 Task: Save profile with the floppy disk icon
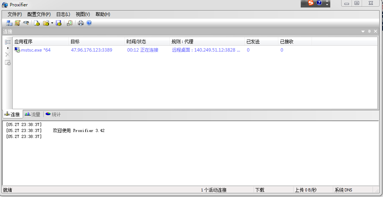(x=58, y=23)
